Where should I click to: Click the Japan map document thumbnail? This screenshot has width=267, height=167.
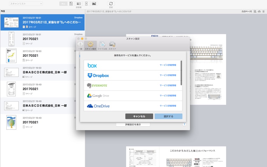pos(11,56)
